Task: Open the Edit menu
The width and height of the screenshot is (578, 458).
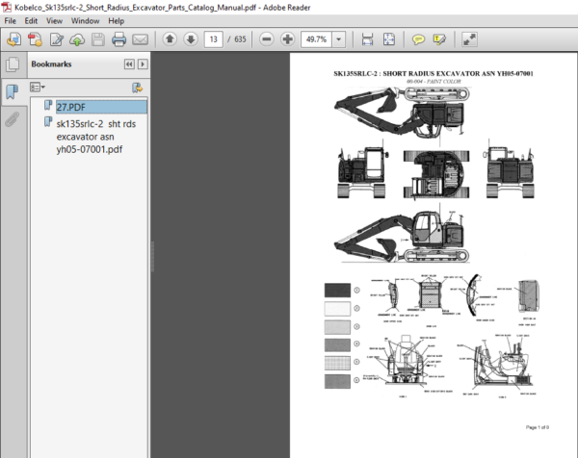Action: (x=31, y=21)
